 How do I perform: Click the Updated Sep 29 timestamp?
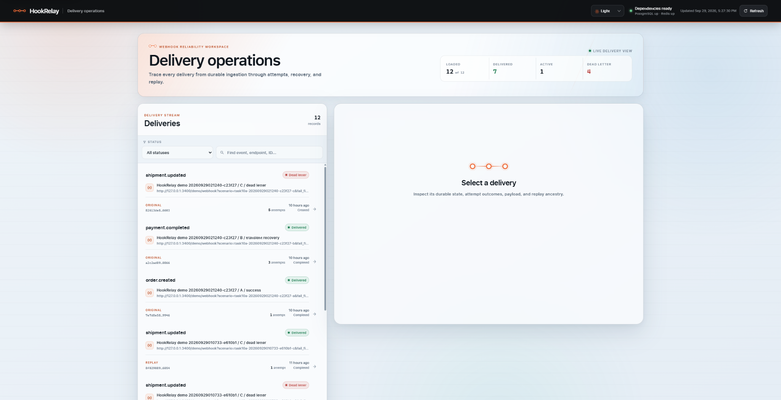coord(708,11)
